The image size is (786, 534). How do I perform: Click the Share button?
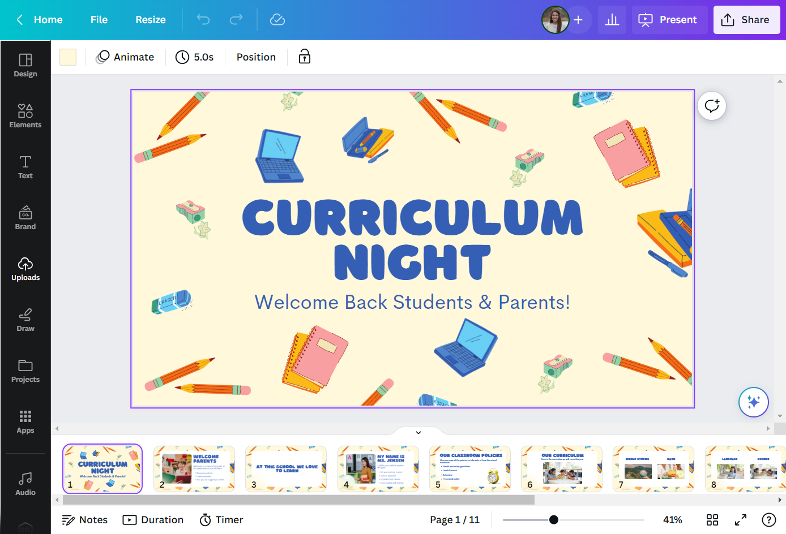(x=746, y=20)
